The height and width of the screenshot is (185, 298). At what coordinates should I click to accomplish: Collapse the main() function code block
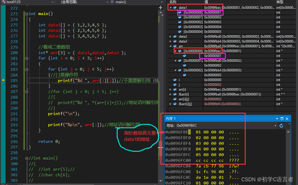(x=26, y=14)
